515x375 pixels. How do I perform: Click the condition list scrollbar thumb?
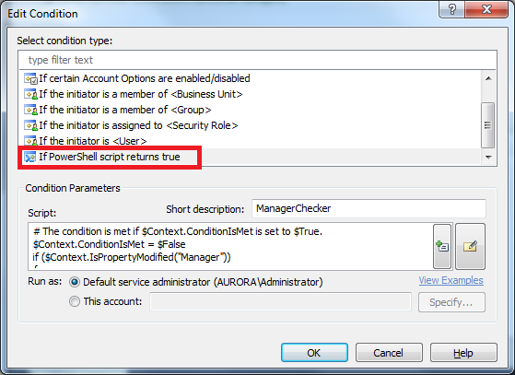(x=488, y=125)
